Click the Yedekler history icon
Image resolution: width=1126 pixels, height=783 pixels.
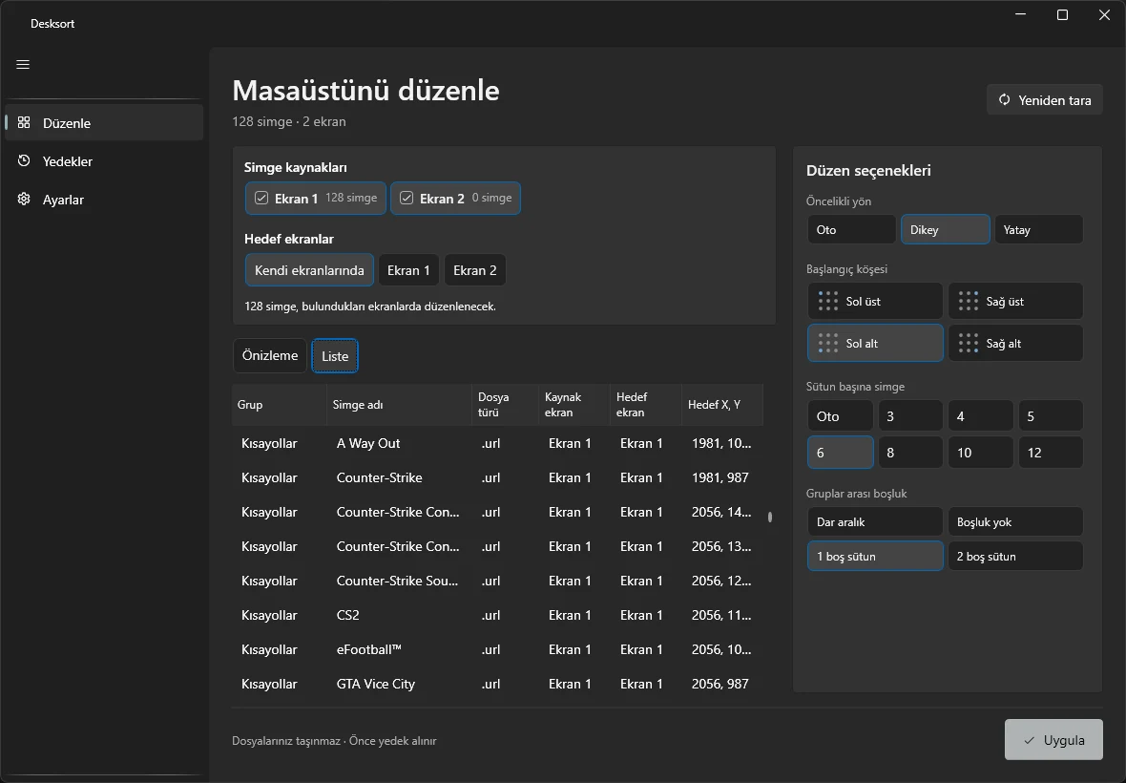(24, 161)
